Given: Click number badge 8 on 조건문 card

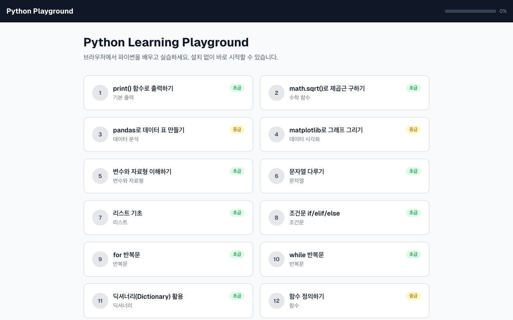Looking at the screenshot, I should (277, 218).
